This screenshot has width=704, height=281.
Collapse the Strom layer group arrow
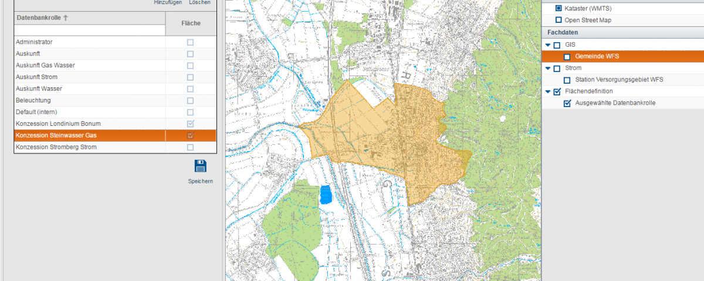[548, 68]
